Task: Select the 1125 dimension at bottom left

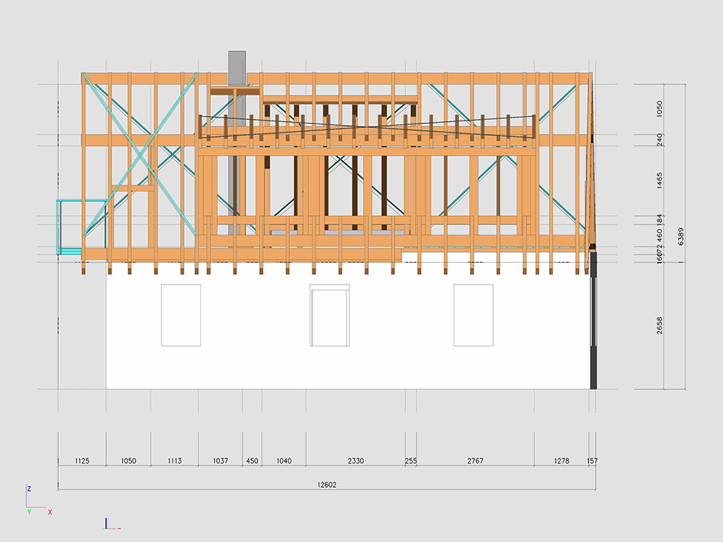Action: 81,461
